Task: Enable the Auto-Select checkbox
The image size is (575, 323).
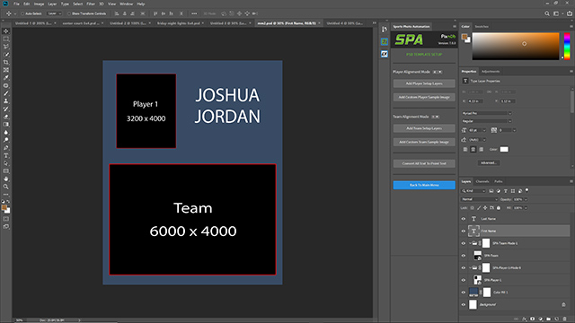Action: (x=22, y=13)
